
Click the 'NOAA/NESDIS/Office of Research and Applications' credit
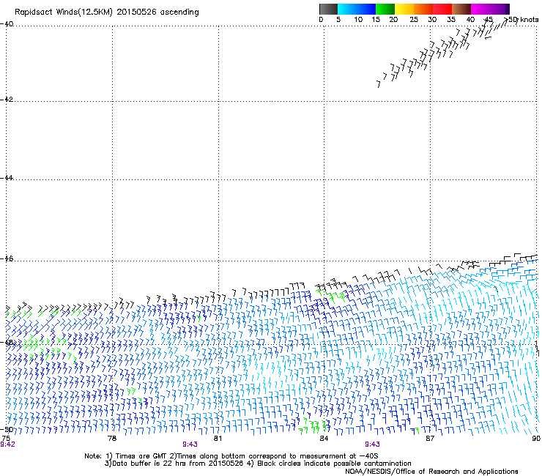tap(431, 472)
